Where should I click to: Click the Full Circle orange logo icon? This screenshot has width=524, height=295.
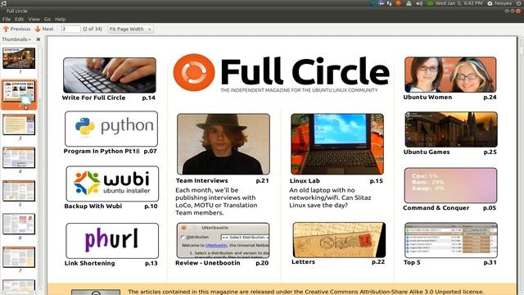(194, 72)
